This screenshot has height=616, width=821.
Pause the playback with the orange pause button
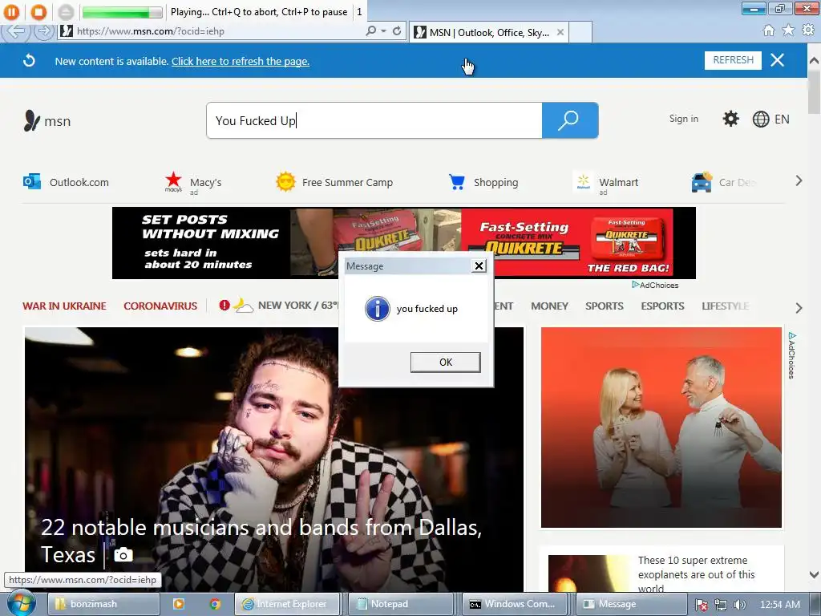pos(11,11)
